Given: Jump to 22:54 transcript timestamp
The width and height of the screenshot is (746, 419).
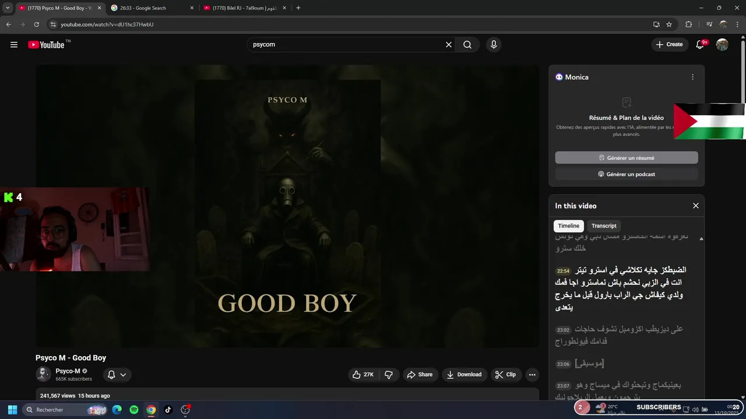Looking at the screenshot, I should [x=563, y=271].
